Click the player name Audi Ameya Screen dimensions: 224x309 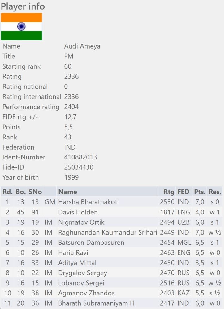click(x=82, y=46)
